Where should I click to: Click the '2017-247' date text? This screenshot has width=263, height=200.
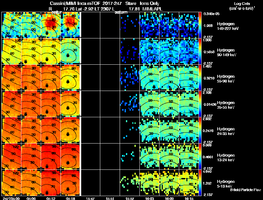click(x=112, y=4)
